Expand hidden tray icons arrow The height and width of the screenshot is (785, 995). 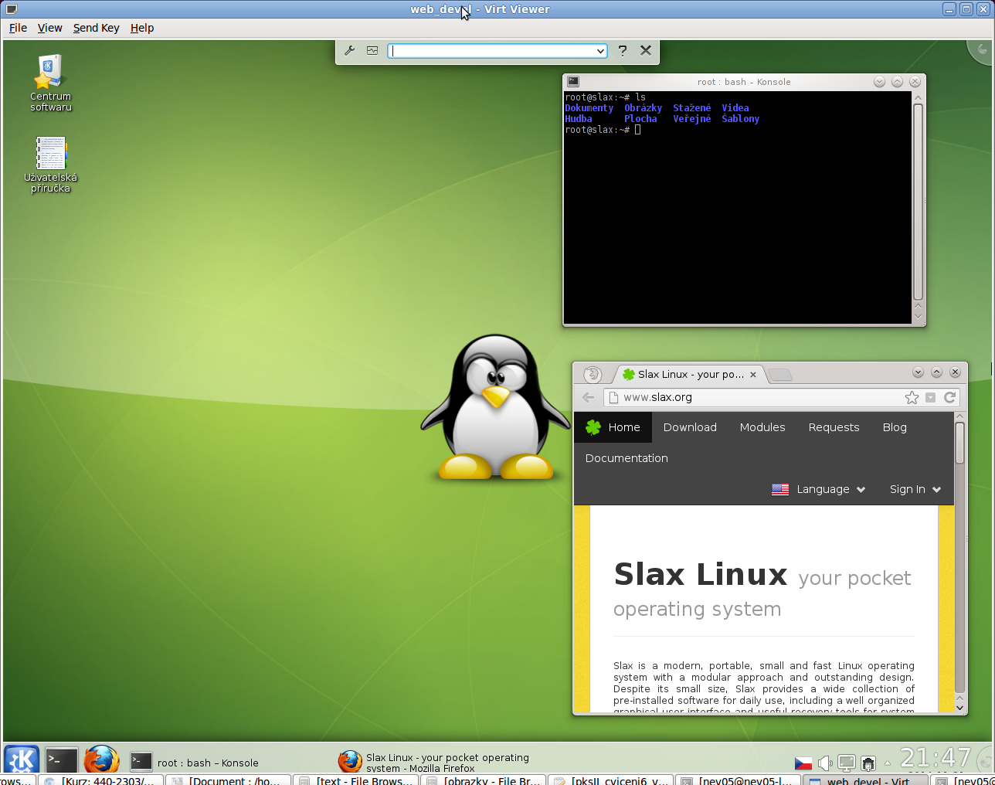click(x=887, y=763)
